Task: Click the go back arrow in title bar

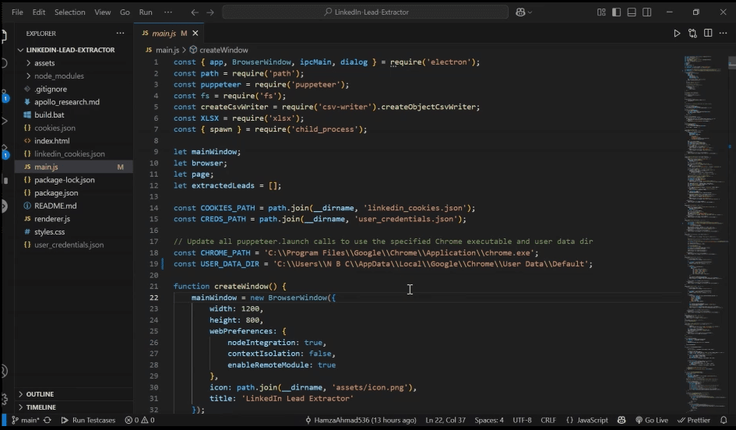Action: coord(195,12)
